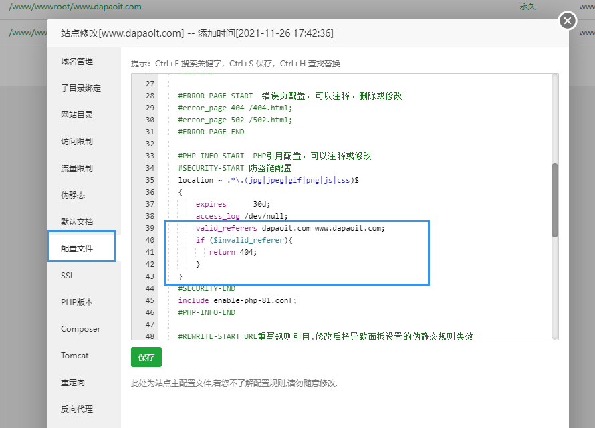
Task: Click the '#error_page 502 /502.html;' line
Action: point(235,120)
